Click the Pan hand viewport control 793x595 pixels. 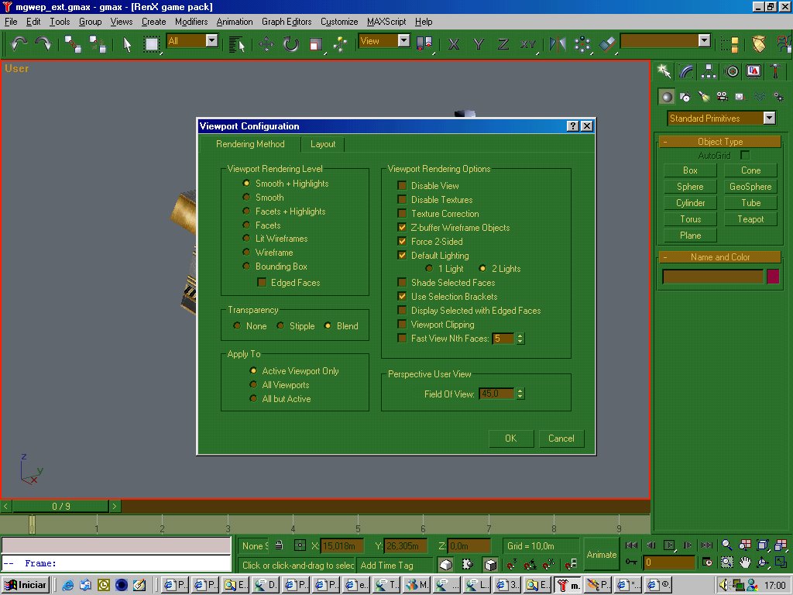click(x=745, y=562)
